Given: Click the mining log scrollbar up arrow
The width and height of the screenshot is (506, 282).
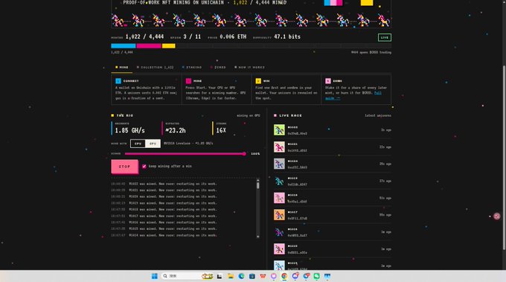Looking at the screenshot, I should (258, 179).
